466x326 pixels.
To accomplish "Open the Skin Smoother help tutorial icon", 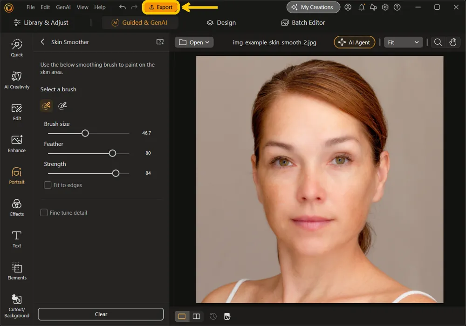I will (x=160, y=42).
